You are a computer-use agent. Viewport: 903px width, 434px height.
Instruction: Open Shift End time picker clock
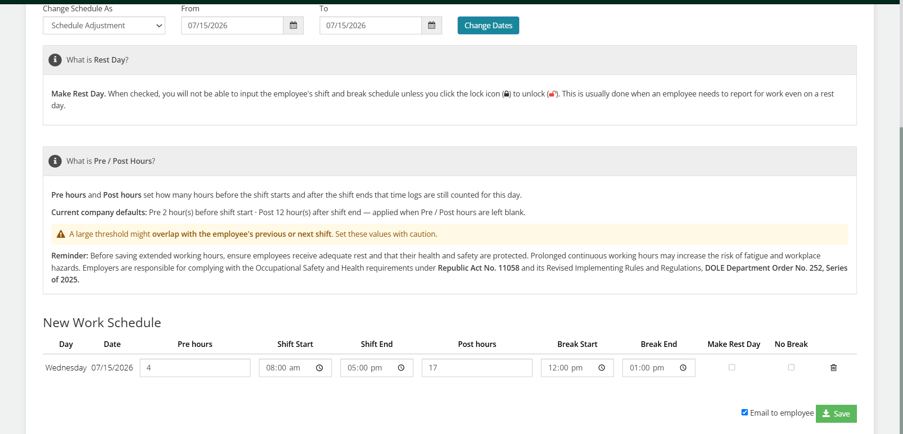pos(401,368)
